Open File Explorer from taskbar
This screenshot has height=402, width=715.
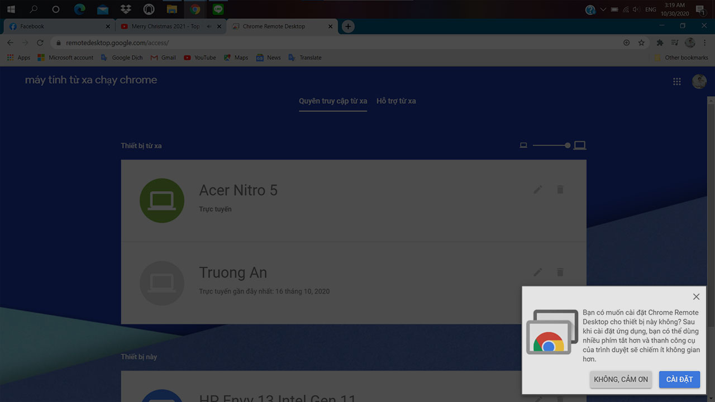pyautogui.click(x=172, y=9)
